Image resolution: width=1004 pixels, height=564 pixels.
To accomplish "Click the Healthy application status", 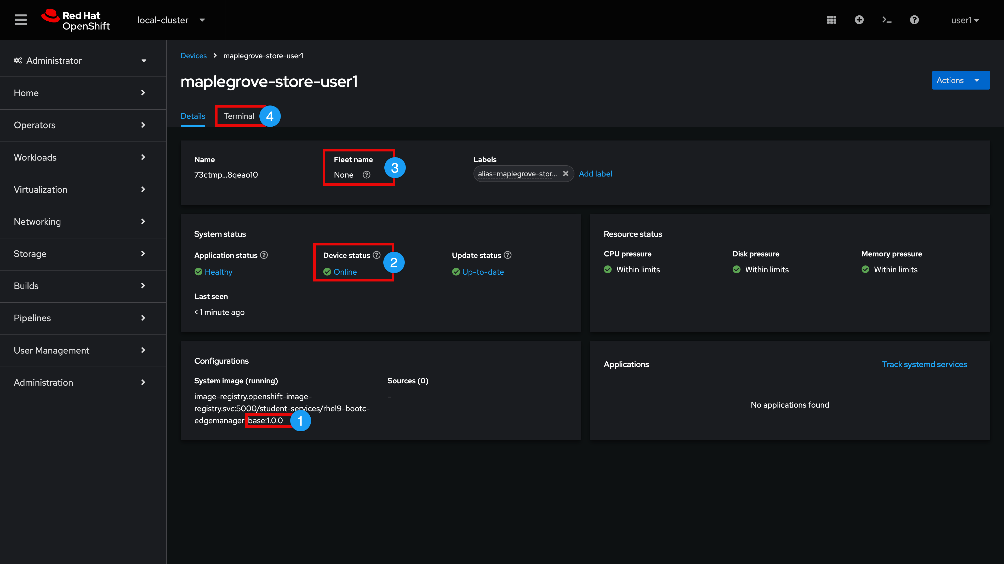I will click(218, 272).
